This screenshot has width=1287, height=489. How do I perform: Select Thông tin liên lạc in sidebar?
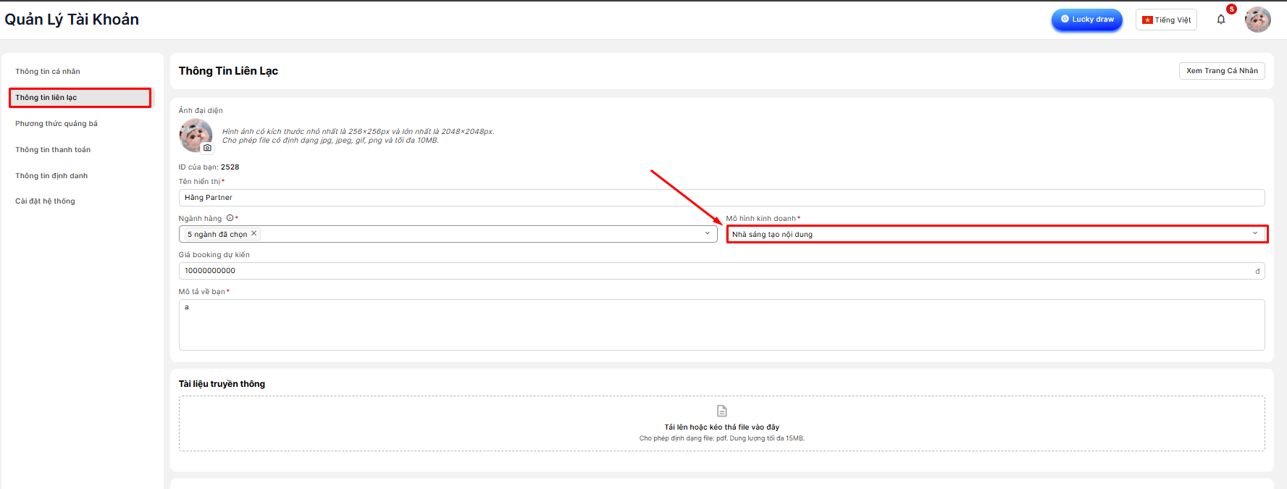[x=46, y=98]
